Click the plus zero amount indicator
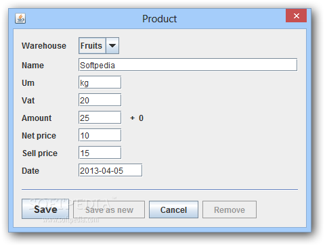The width and height of the screenshot is (325, 246). tap(137, 118)
